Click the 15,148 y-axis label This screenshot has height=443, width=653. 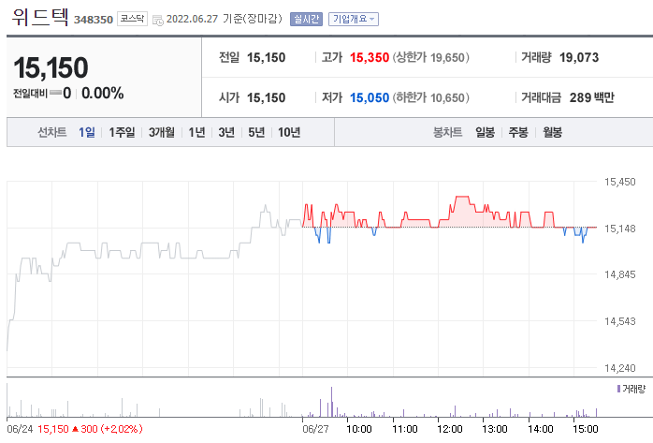(619, 229)
